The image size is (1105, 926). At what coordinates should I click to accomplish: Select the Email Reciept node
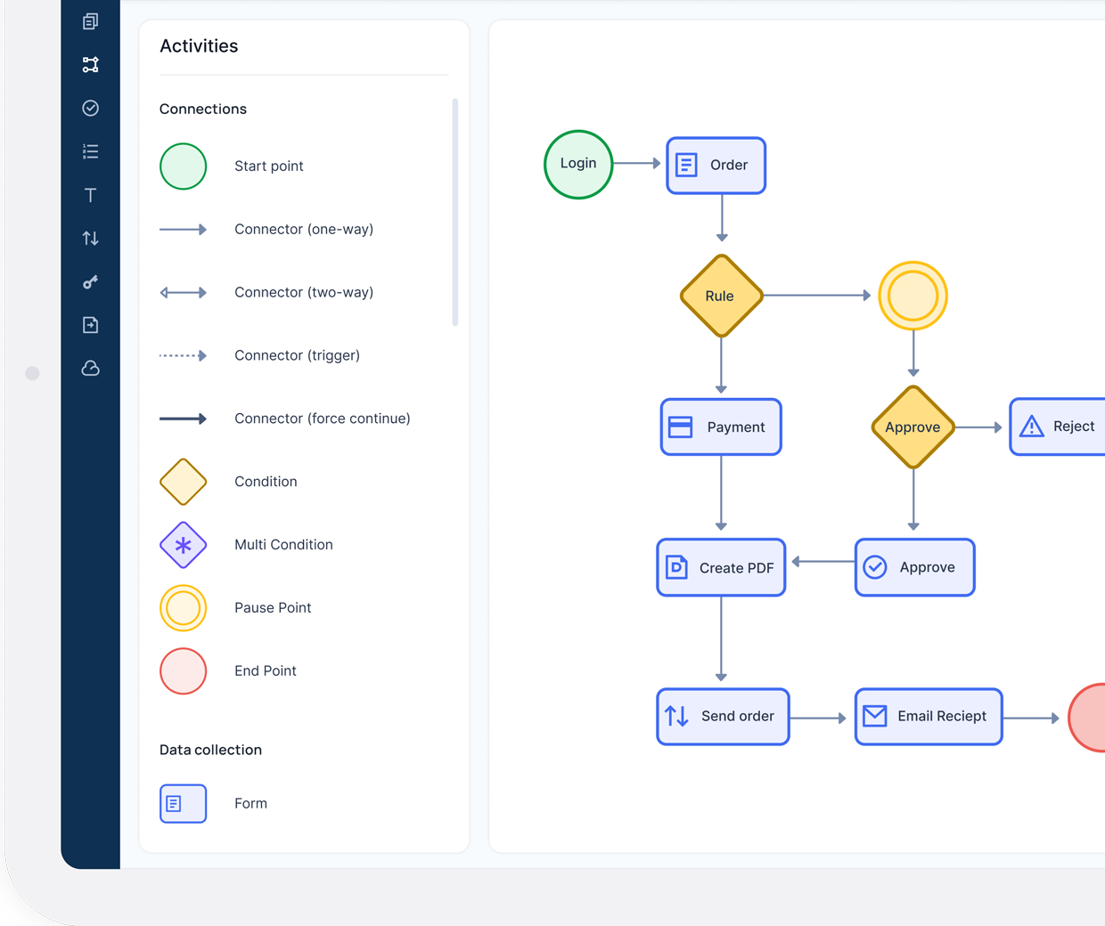pyautogui.click(x=929, y=717)
